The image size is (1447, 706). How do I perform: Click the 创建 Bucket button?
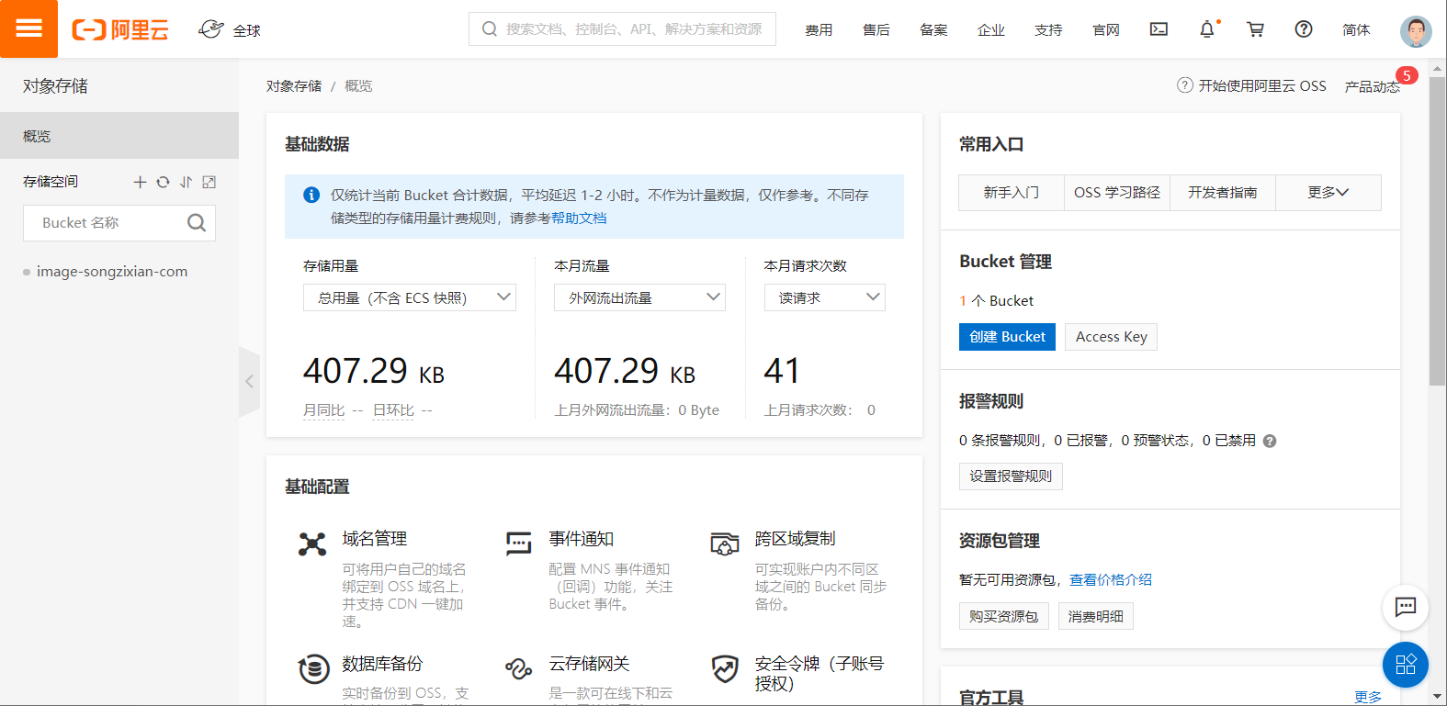click(1008, 337)
